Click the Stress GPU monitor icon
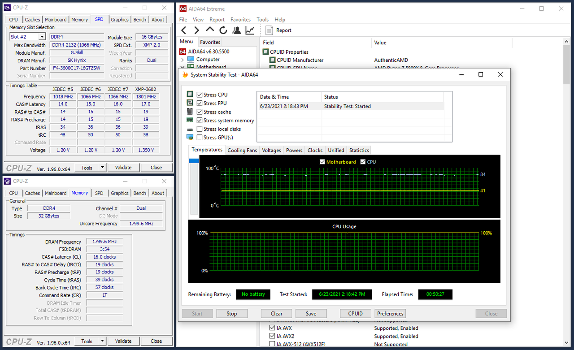Screen dimensions: 574x350 pyautogui.click(x=190, y=138)
